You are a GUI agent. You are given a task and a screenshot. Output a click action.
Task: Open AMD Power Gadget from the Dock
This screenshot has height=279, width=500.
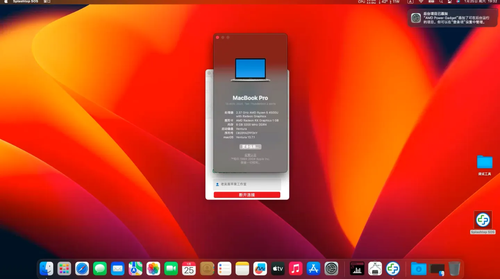pos(357,268)
